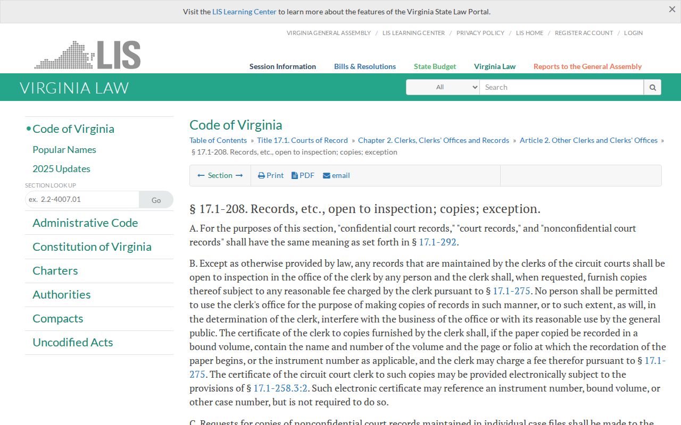Click the previous section left arrow
Viewport: 681px width, 425px height.
click(x=201, y=175)
